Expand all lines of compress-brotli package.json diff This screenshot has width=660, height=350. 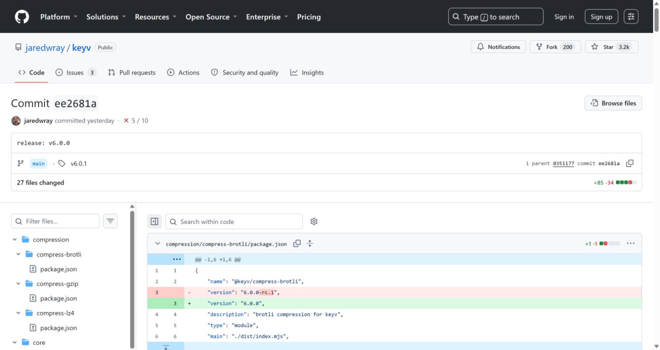click(310, 243)
